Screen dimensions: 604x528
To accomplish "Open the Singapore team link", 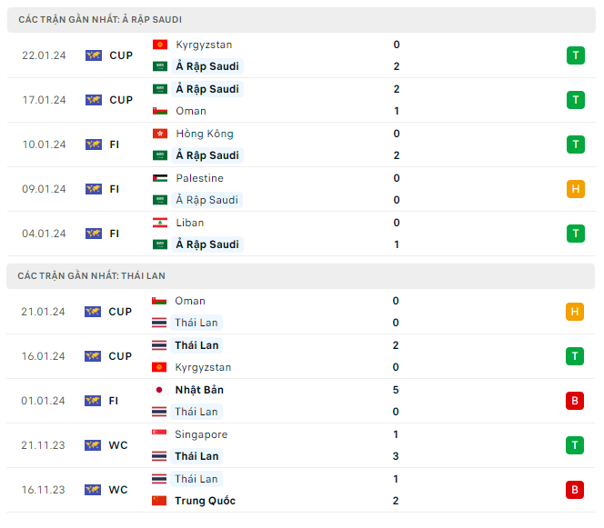I will click(202, 434).
